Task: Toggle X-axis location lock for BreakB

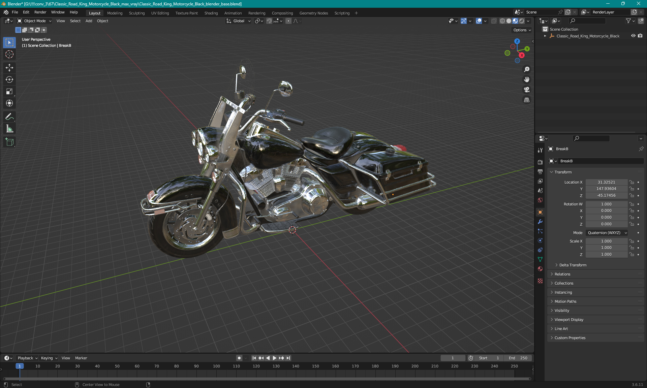Action: point(633,182)
